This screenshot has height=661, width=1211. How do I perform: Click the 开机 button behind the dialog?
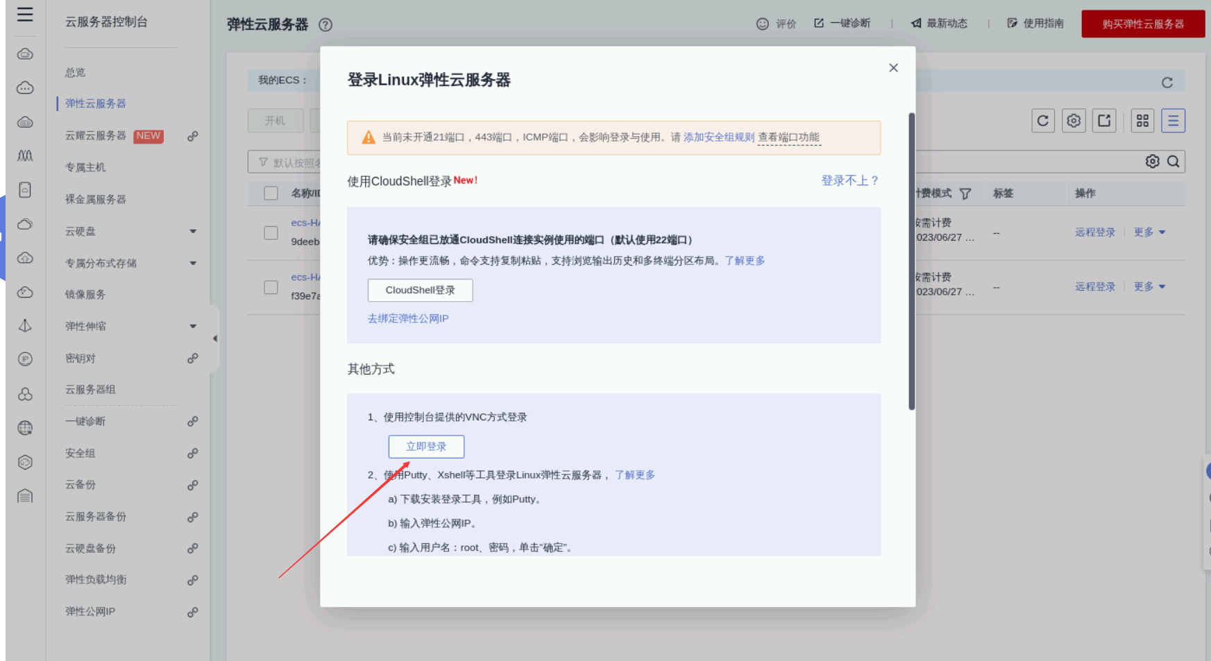pyautogui.click(x=276, y=121)
